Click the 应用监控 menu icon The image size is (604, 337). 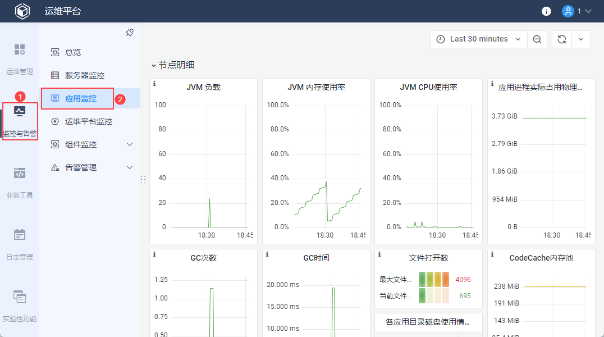coord(55,98)
